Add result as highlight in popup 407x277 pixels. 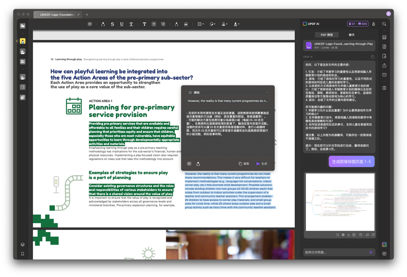[x=198, y=164]
